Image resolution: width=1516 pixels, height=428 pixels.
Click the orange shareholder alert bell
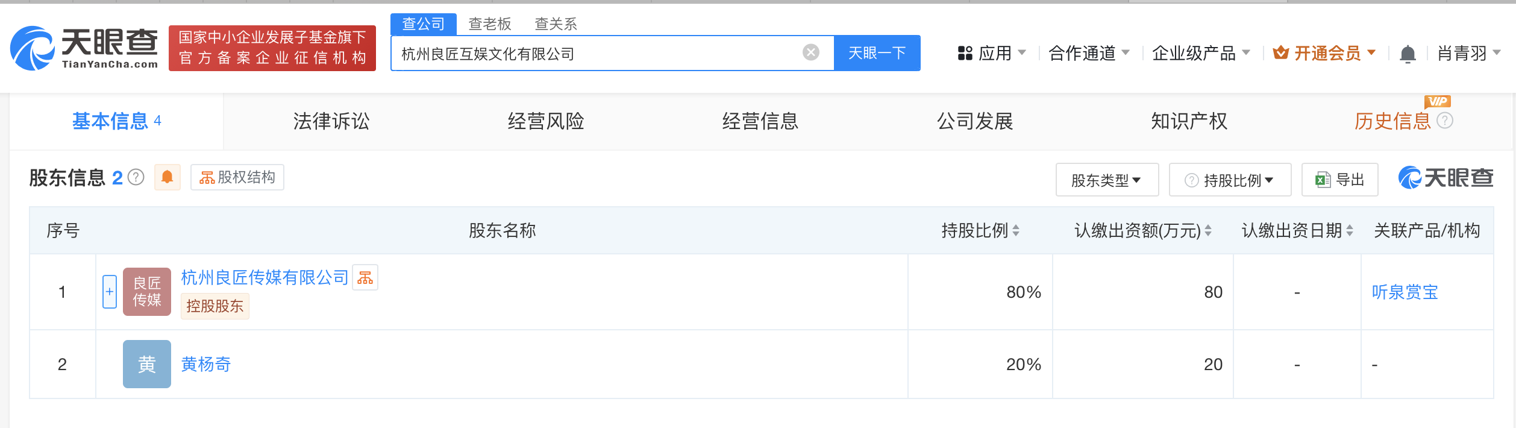[x=168, y=177]
